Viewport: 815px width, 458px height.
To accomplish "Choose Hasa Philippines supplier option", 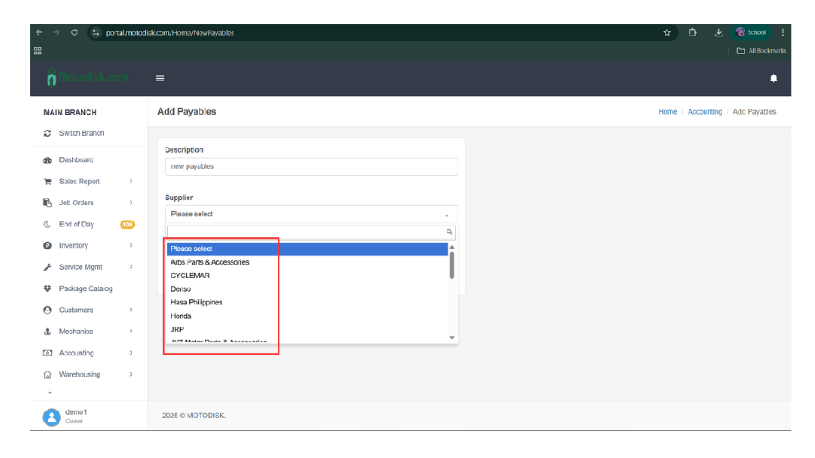I will pyautogui.click(x=196, y=303).
